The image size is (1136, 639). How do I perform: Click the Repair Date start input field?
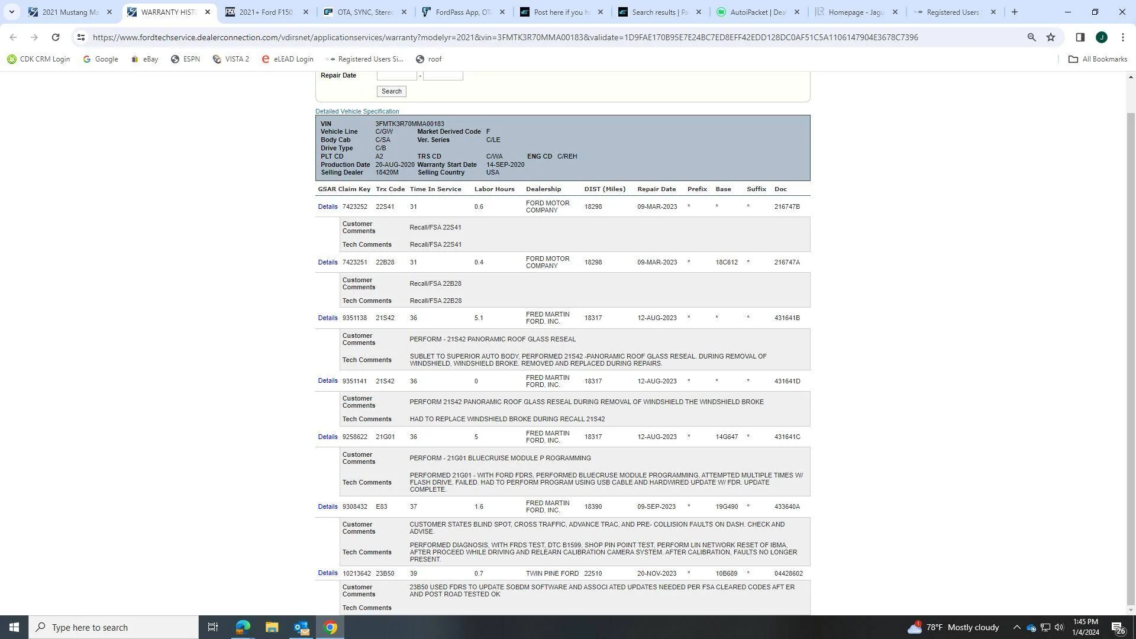pyautogui.click(x=396, y=76)
